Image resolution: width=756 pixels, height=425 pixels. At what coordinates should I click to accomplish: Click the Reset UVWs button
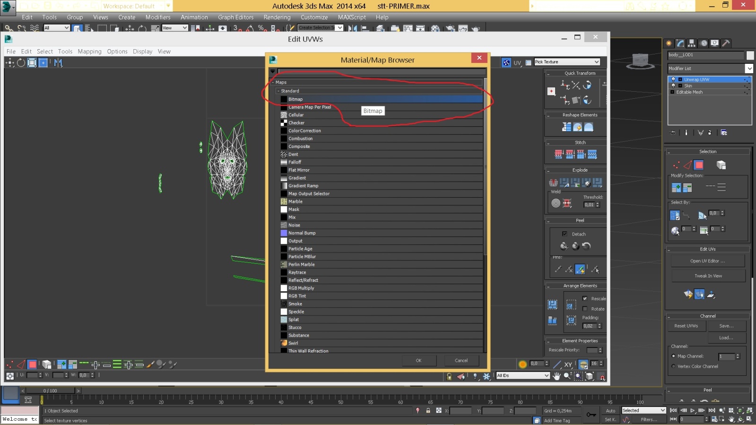[686, 326]
